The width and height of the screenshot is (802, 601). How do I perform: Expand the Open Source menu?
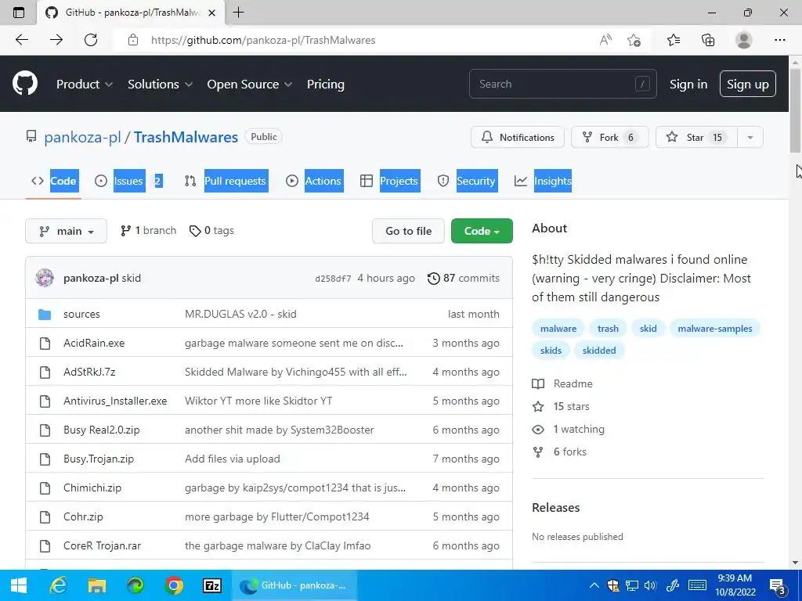250,85
